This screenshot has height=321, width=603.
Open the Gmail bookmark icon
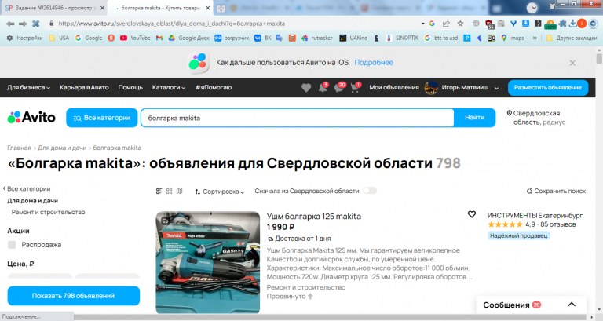coord(159,38)
